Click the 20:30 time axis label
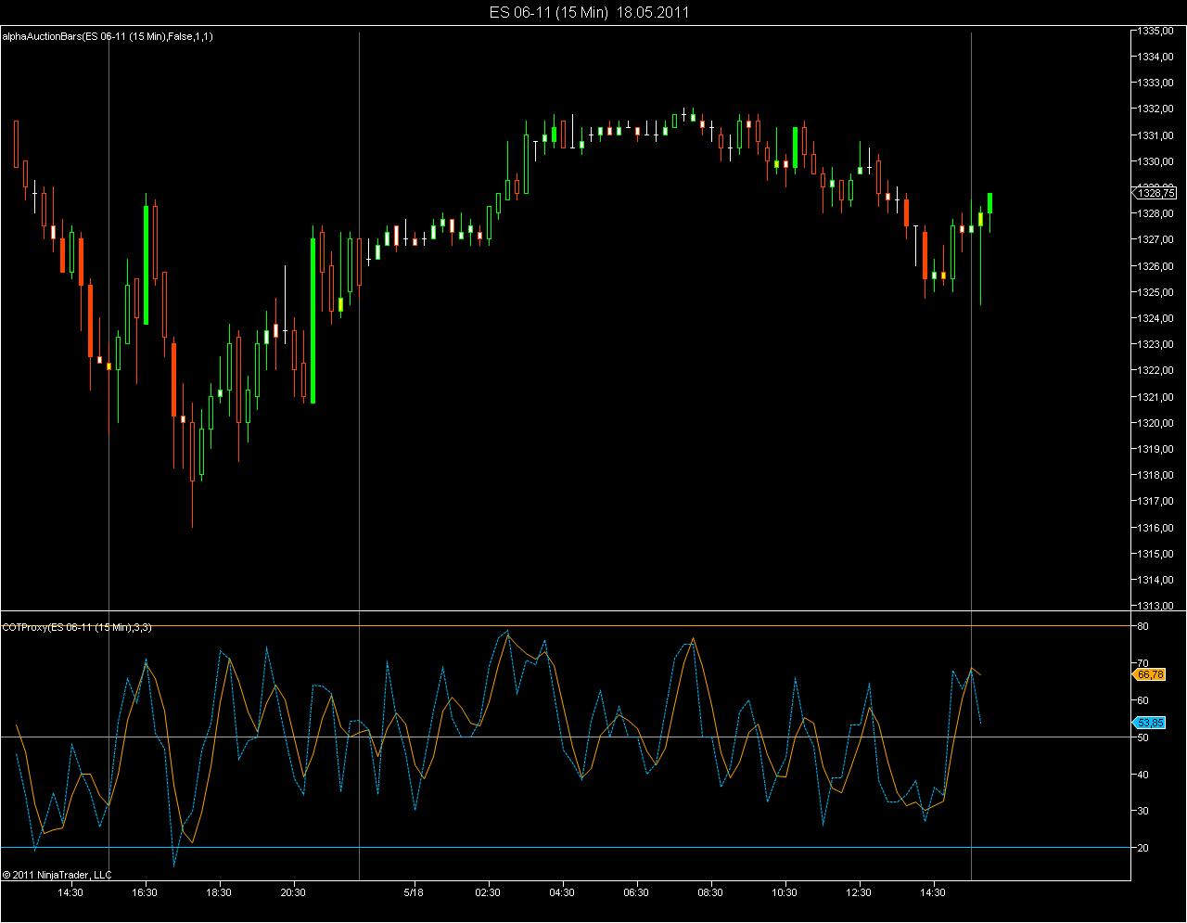The width and height of the screenshot is (1187, 923). [x=293, y=892]
